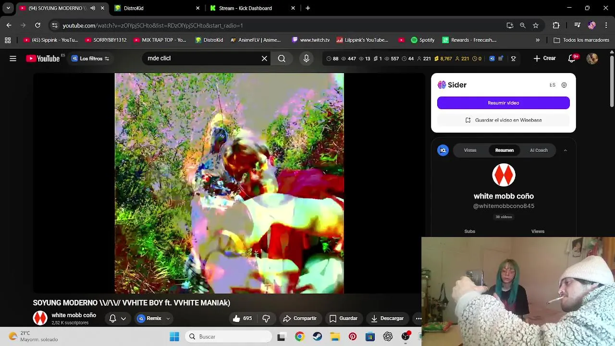The image size is (615, 346).
Task: Switch to the AI Coach tab
Action: [539, 150]
